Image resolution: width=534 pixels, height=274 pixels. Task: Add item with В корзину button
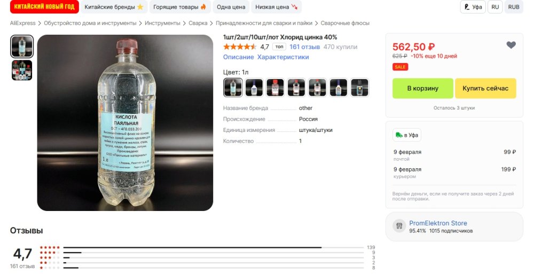pyautogui.click(x=422, y=88)
